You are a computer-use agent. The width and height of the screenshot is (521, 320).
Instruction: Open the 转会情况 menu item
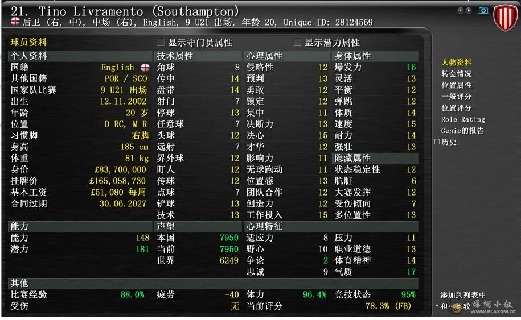point(457,74)
